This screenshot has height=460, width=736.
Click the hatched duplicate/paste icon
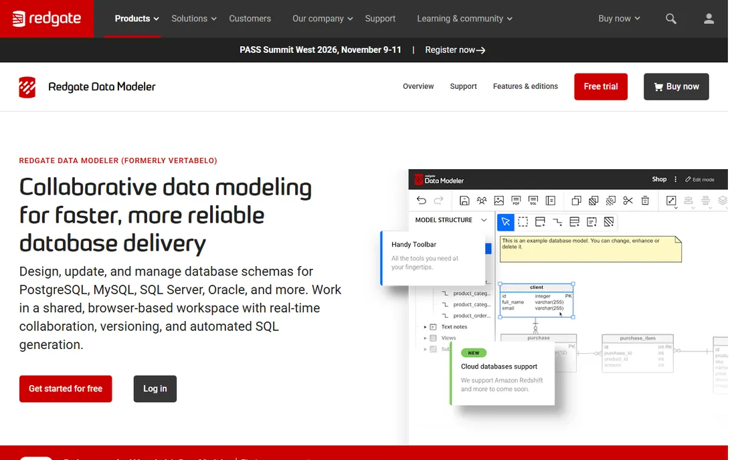(593, 201)
